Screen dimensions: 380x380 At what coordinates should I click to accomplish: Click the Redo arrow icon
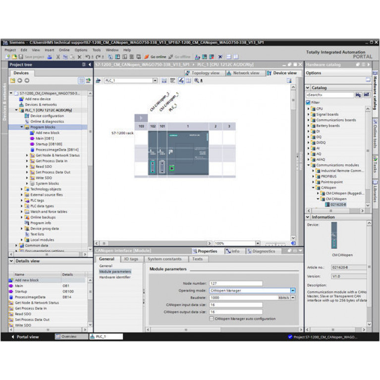[98, 57]
